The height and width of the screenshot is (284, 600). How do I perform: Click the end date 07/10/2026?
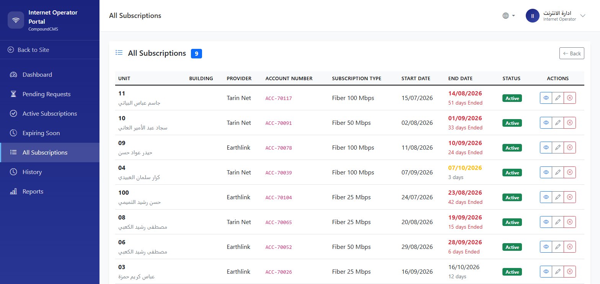(465, 168)
